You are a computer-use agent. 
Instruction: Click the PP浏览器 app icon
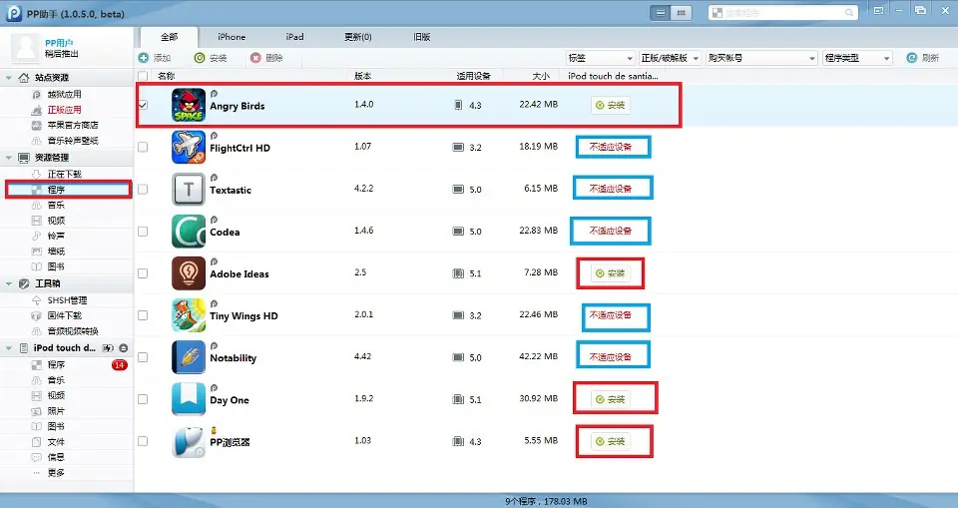(x=189, y=441)
